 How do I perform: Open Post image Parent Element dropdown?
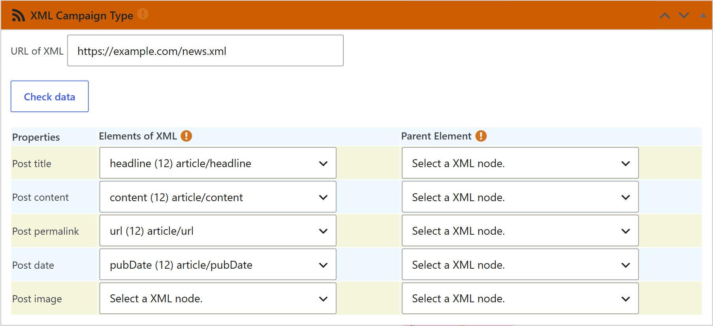[x=520, y=298]
